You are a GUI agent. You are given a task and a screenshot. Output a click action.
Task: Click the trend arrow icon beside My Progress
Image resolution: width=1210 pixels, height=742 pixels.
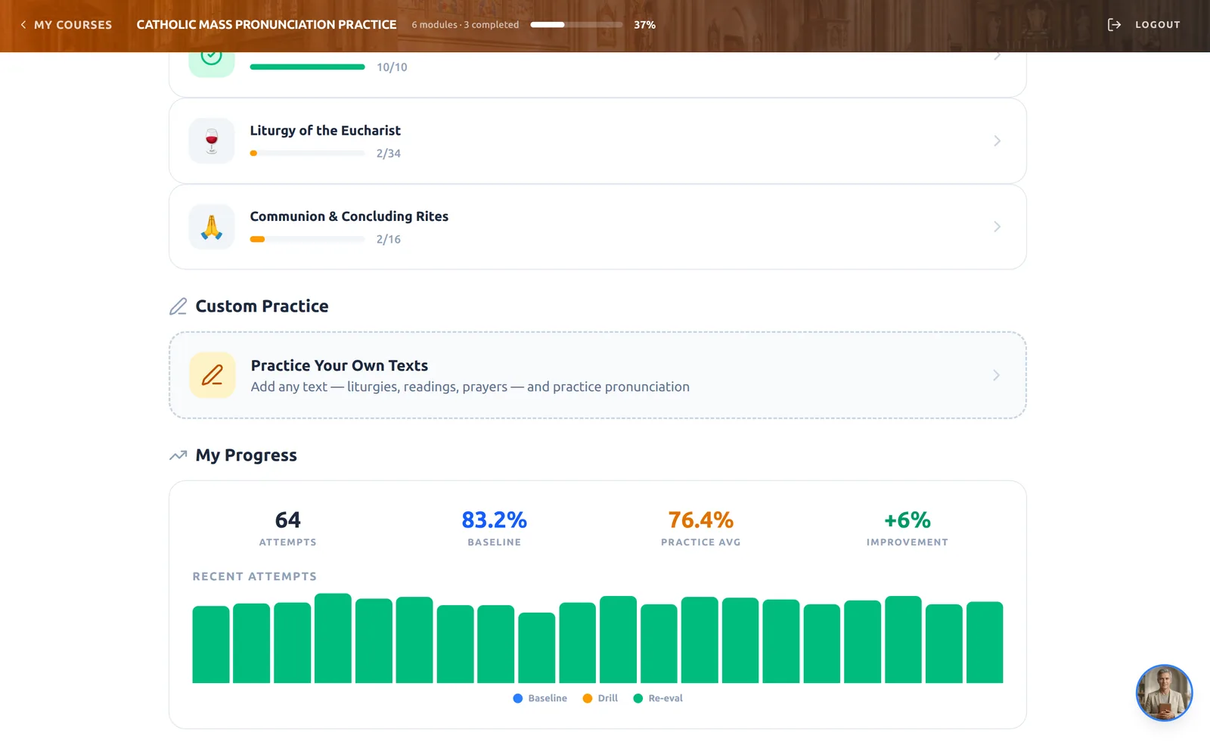coord(178,455)
